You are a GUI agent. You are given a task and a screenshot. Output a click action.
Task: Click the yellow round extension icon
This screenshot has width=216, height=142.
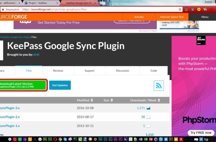[x=199, y=9]
